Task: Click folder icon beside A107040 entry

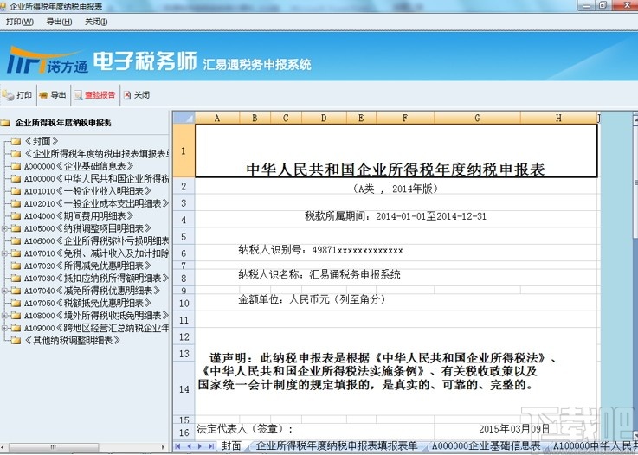Action: [x=16, y=291]
